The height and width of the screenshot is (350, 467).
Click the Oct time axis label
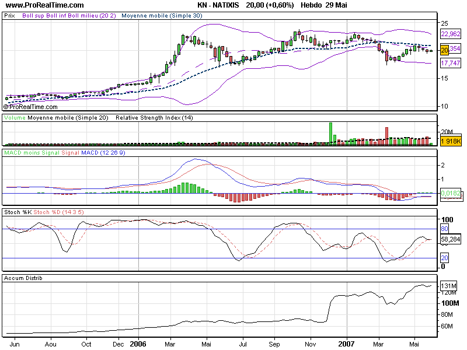tap(86, 344)
